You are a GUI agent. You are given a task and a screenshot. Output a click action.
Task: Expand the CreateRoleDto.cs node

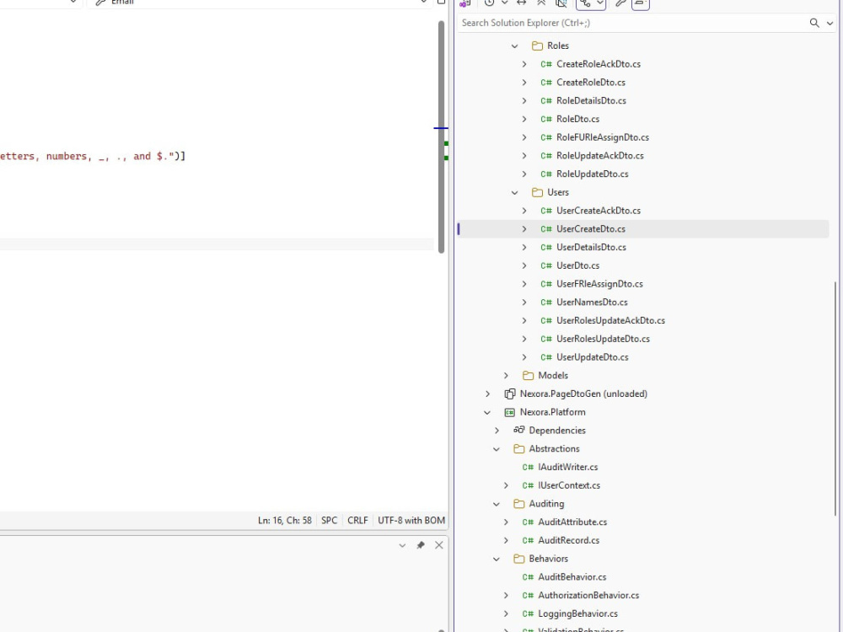(x=524, y=83)
